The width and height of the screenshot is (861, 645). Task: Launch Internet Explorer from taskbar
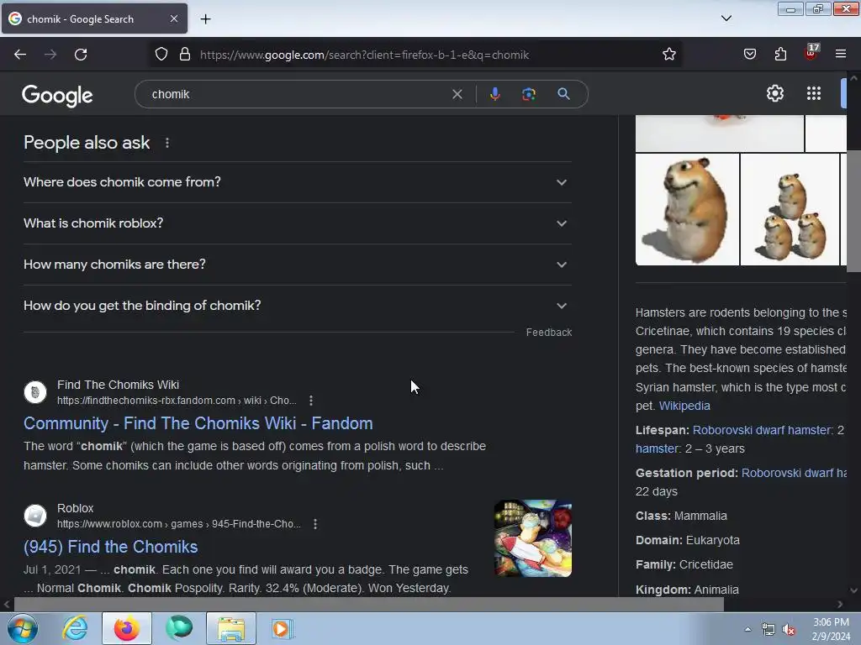[x=75, y=628]
